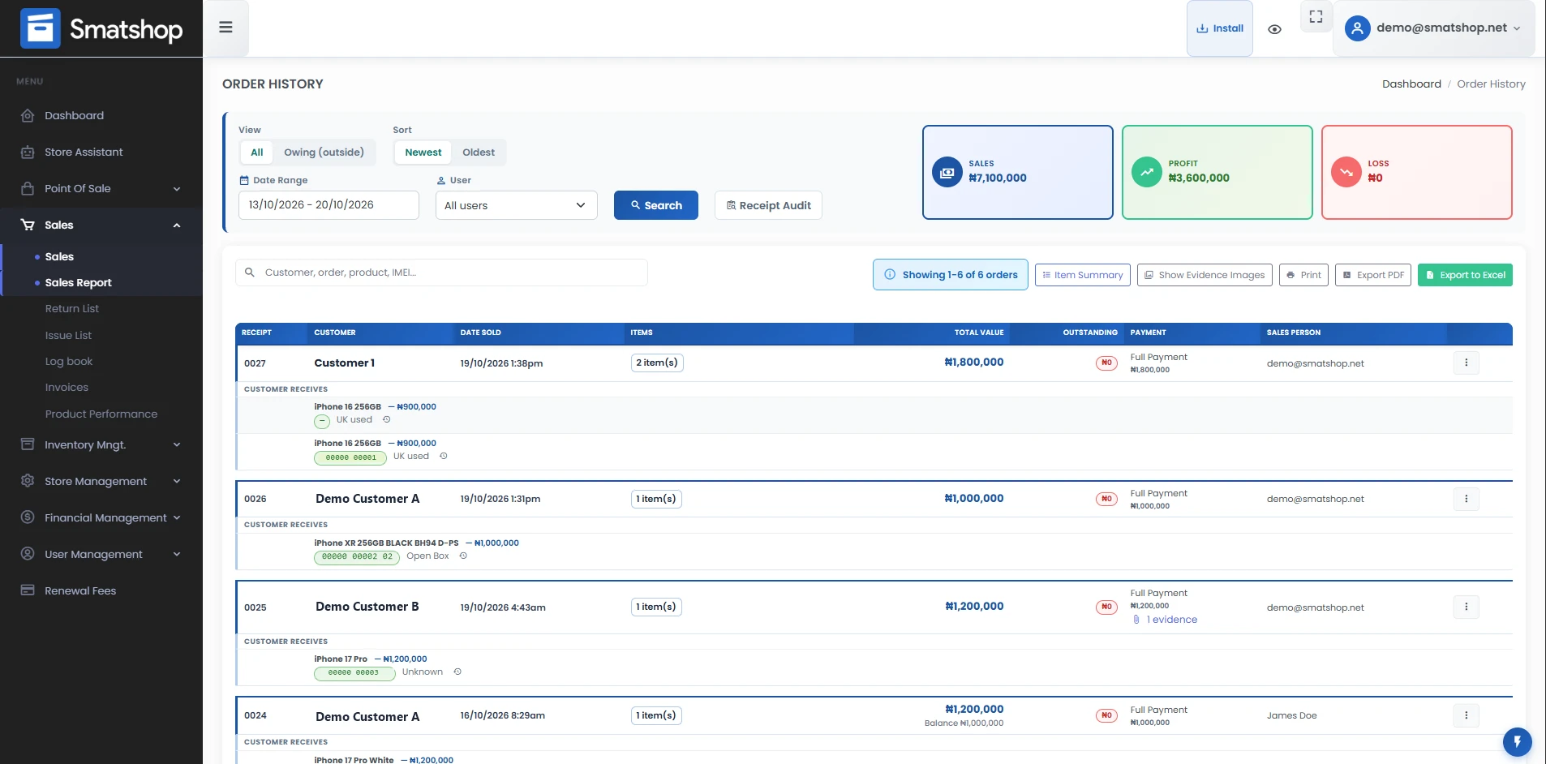This screenshot has width=1546, height=764.
Task: Expand Point Of Sale menu
Action: (101, 188)
